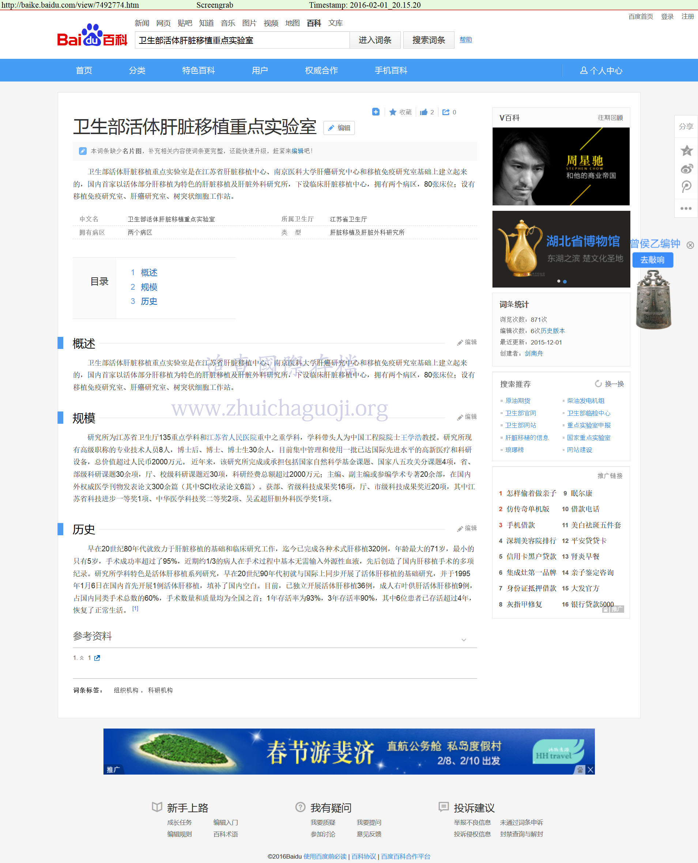This screenshot has height=863, width=698.
Task: Click the share arrow icon near title
Action: coord(445,112)
